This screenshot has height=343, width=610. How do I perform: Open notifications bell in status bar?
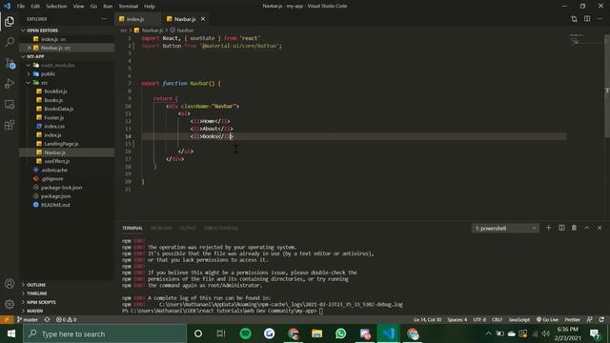(601, 320)
